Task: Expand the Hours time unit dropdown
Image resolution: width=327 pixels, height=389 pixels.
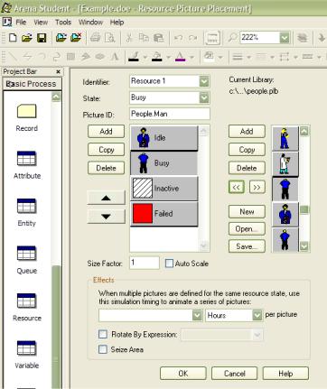Action: [257, 315]
